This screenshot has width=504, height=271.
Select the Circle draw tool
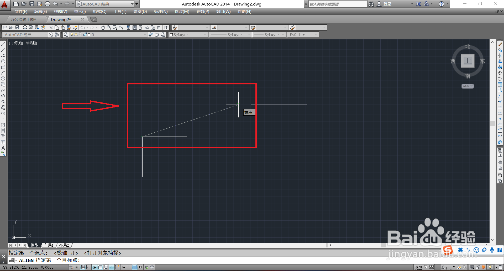(x=3, y=79)
